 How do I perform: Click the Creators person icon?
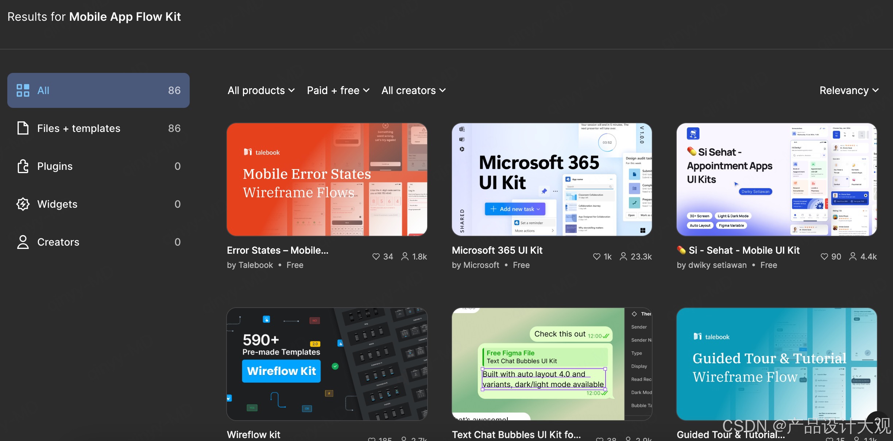click(23, 242)
